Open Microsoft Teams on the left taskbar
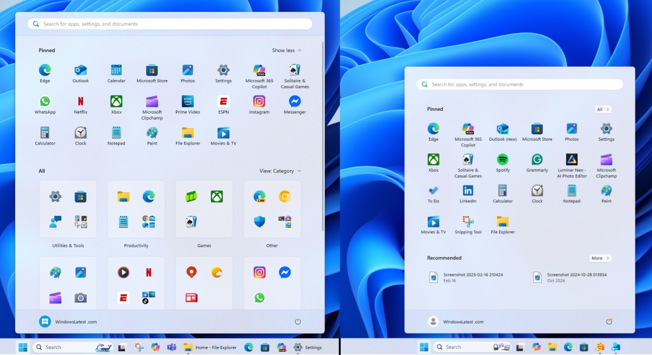Screen dimensions: 652x355 [172, 347]
